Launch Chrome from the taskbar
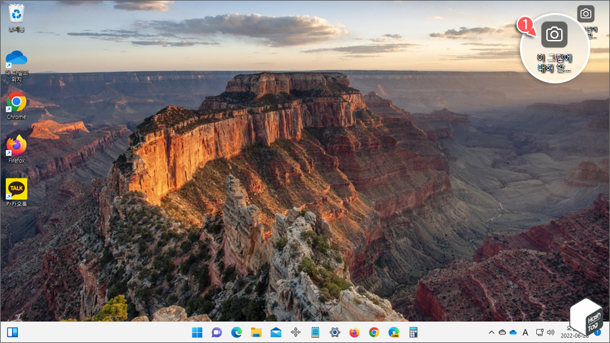 [374, 332]
